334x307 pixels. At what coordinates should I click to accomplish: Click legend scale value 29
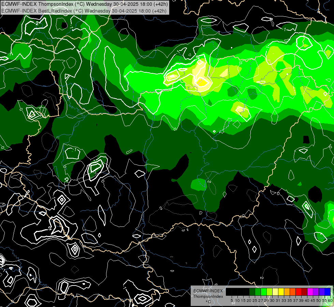[x=266, y=301]
